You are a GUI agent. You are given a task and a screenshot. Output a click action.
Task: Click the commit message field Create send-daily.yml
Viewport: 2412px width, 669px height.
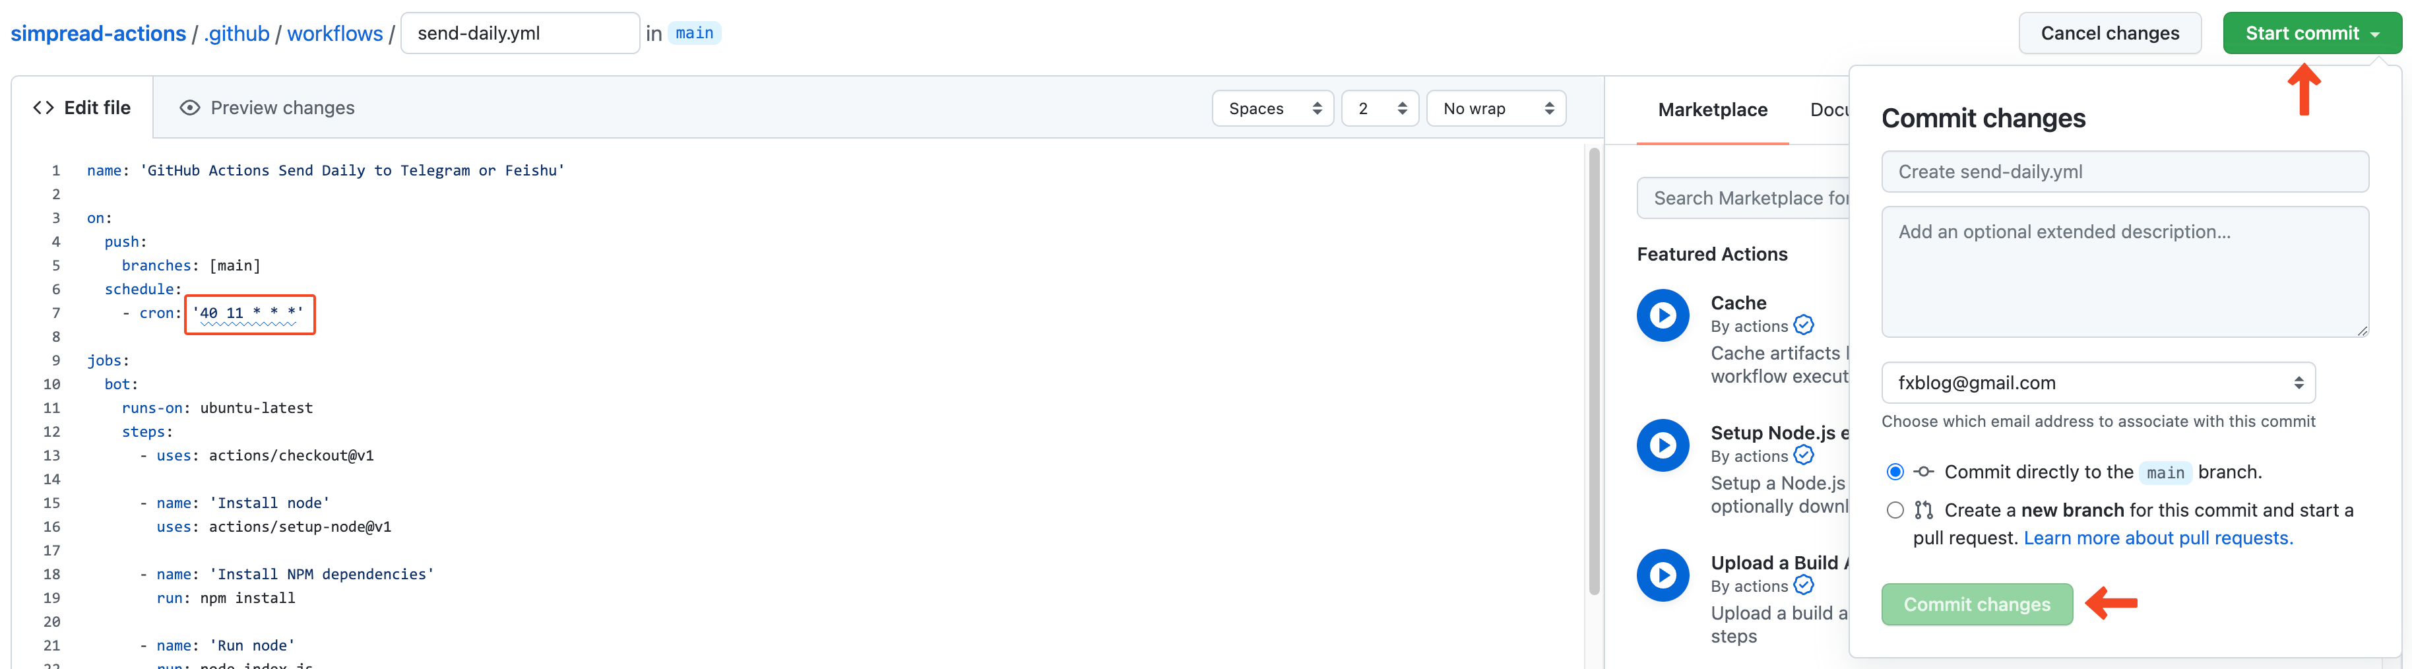click(2126, 172)
